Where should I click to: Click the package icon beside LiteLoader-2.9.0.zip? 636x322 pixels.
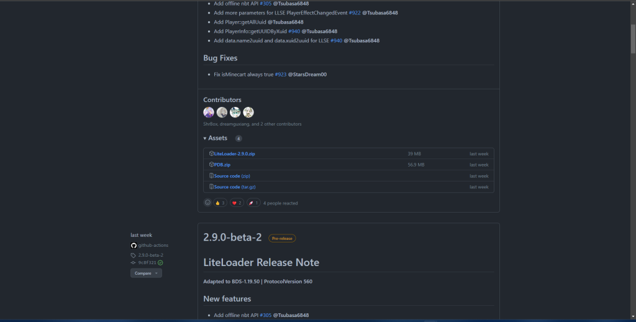pos(211,154)
